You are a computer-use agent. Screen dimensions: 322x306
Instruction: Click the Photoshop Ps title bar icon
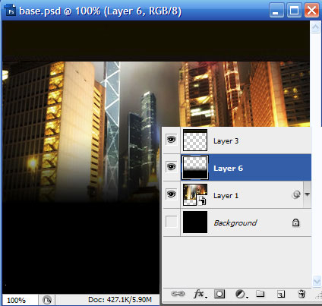[x=10, y=11]
